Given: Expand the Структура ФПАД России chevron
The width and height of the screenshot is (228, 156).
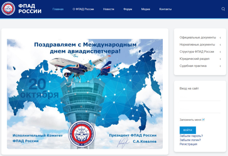Looking at the screenshot, I should (220, 52).
